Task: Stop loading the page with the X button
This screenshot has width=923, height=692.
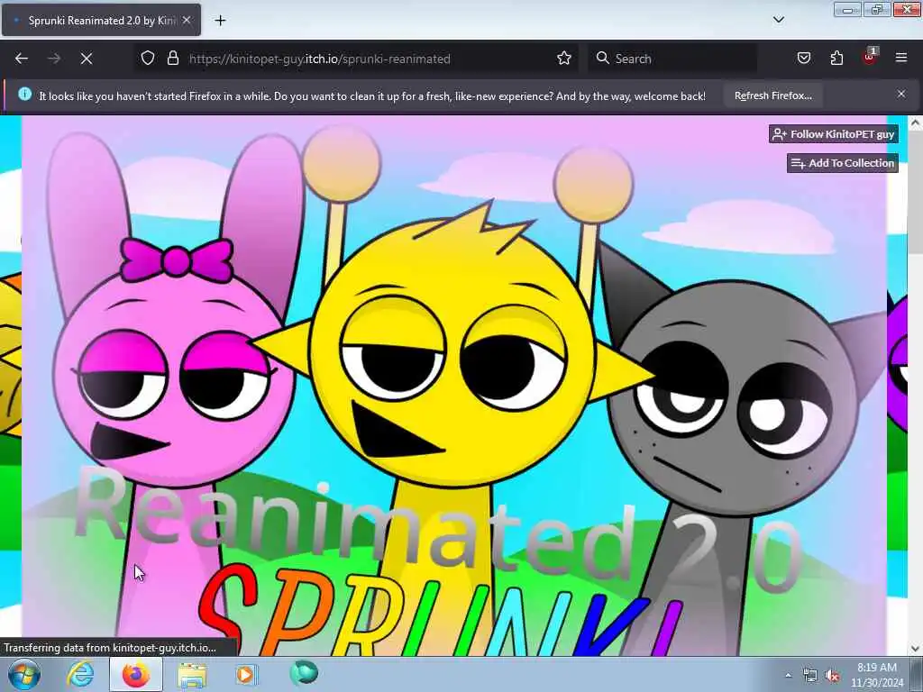Action: click(87, 59)
